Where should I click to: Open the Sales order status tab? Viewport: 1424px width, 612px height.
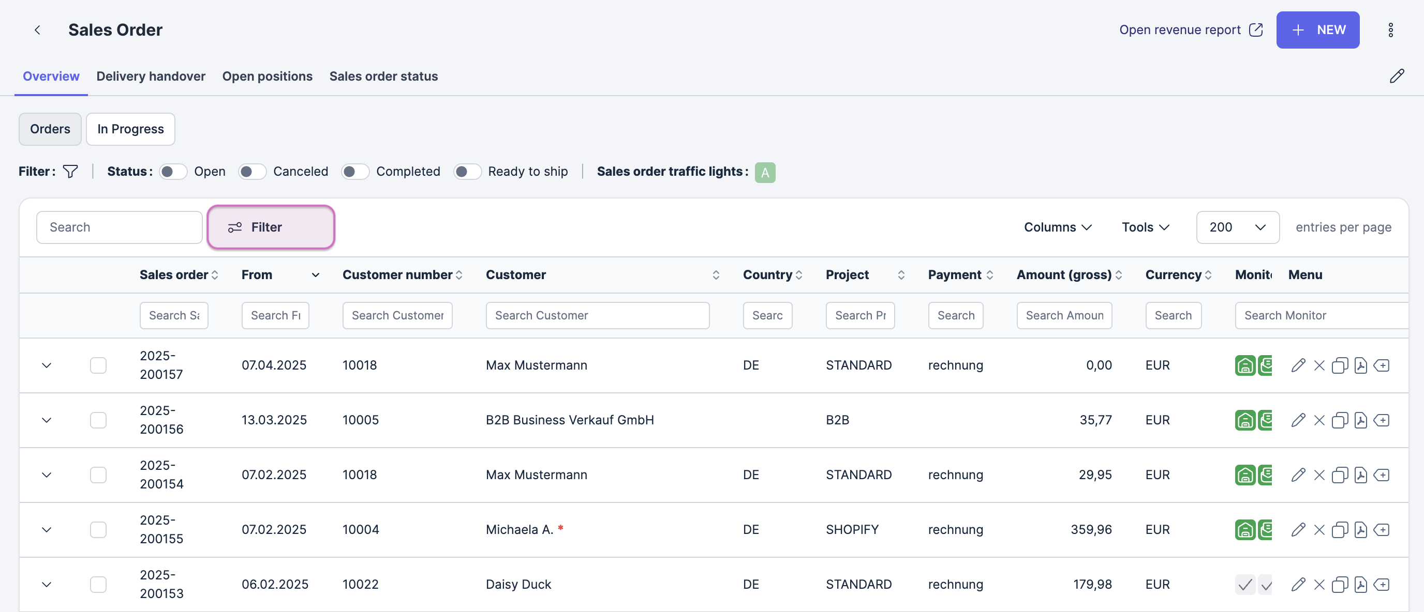[383, 76]
